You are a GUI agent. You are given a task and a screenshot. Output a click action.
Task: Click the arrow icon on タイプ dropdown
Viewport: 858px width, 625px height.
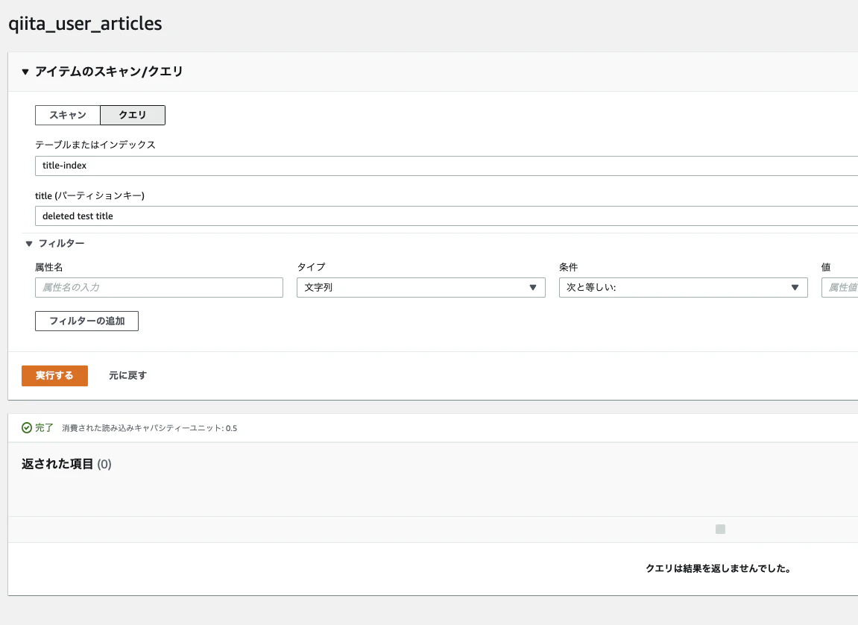532,288
